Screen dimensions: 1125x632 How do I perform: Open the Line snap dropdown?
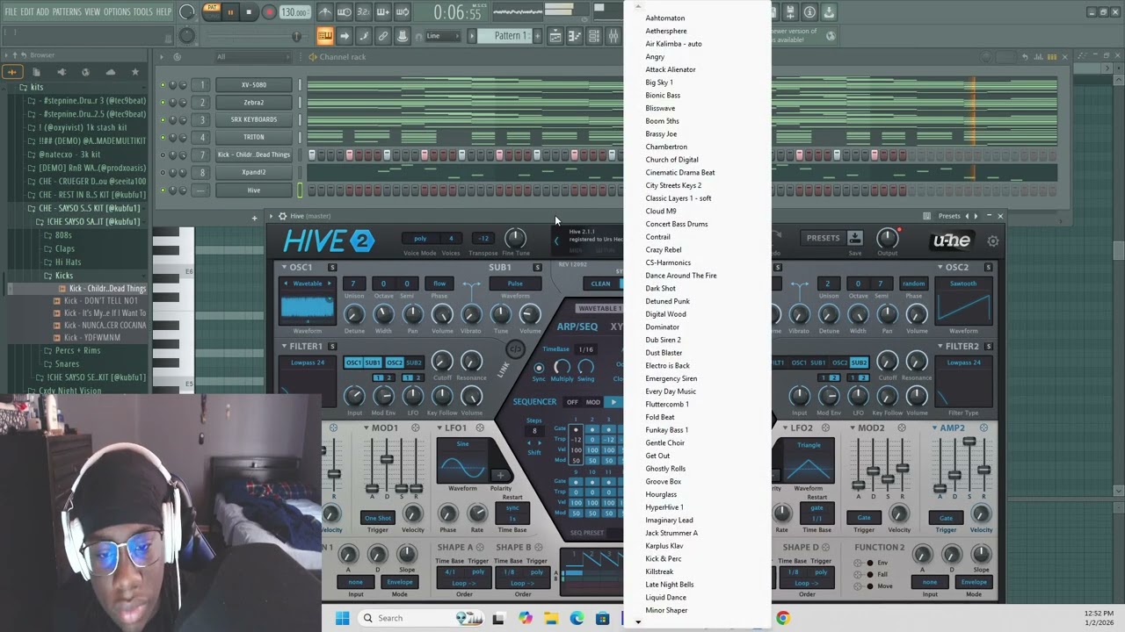point(442,36)
